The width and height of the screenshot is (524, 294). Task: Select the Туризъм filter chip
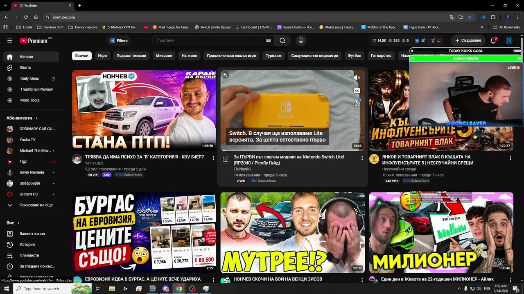point(273,56)
